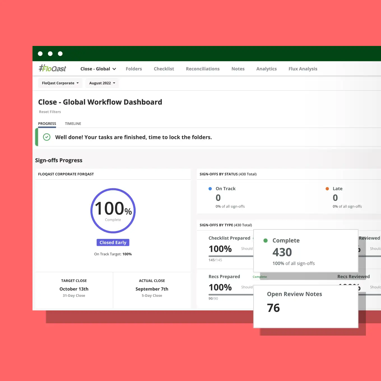Image resolution: width=381 pixels, height=381 pixels.
Task: Click the second white window dot
Action: [x=50, y=54]
